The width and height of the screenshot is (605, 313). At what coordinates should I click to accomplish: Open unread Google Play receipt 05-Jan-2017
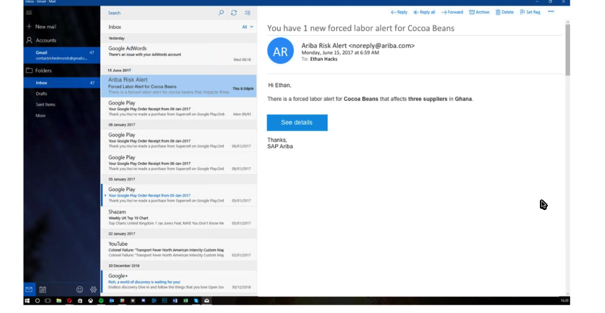pos(179,195)
